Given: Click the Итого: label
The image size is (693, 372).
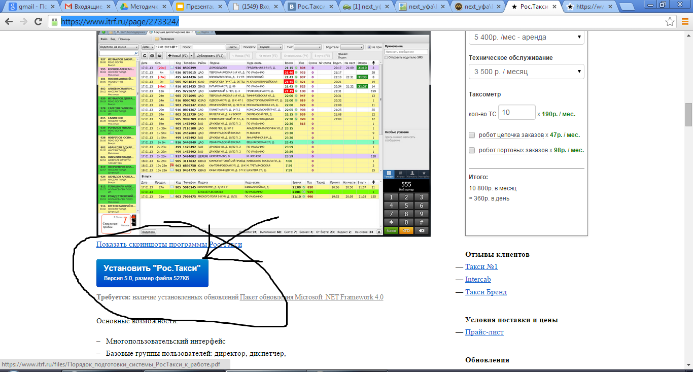Looking at the screenshot, I should (x=478, y=177).
